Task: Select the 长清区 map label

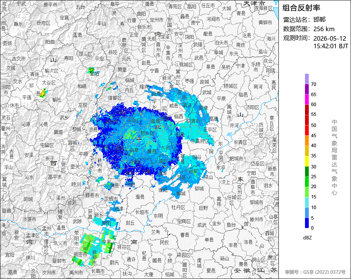Action: [x=240, y=143]
